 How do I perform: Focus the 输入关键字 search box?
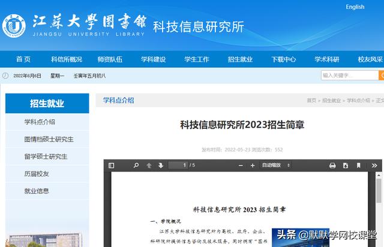tap(350, 76)
